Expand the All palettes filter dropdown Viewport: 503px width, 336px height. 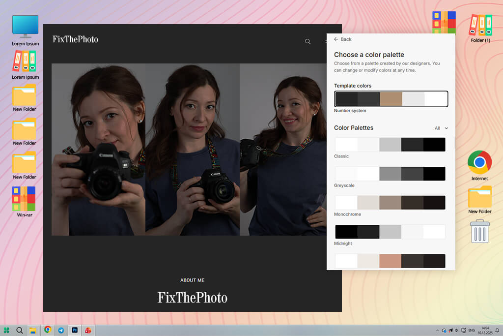[x=441, y=128]
